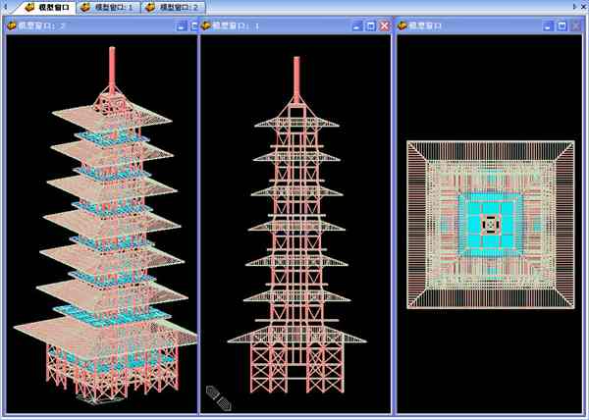Screen dimensions: 589x420
Task: Minimize the 模型窗口: 2 sub-window
Action: [182, 26]
